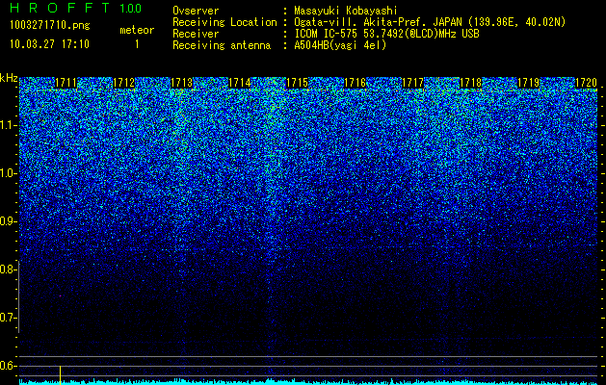
Task: Click the observer name Masayuki Kobayashi
Action: (x=346, y=11)
